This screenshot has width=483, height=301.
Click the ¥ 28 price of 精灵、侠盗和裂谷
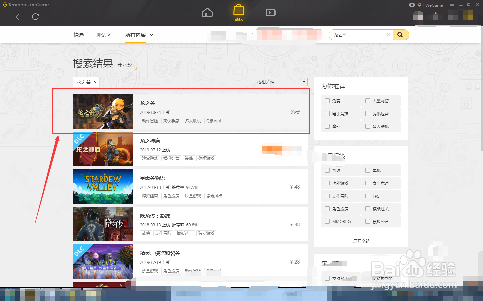point(295,262)
